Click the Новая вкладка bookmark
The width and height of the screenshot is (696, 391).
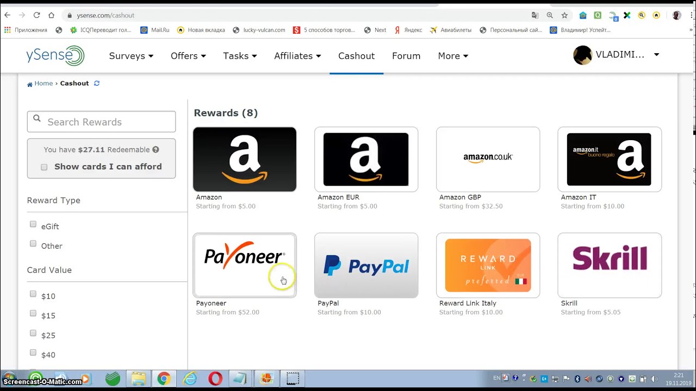point(201,30)
